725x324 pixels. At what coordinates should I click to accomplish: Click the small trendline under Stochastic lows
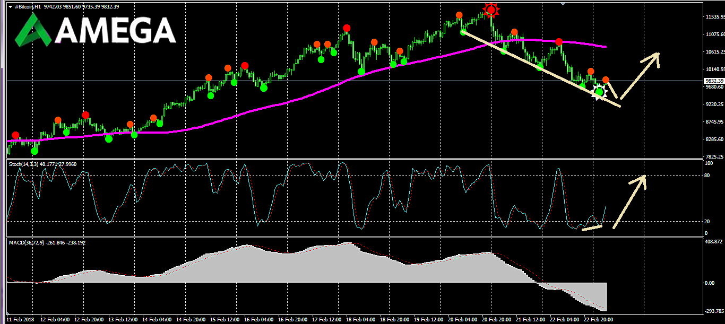point(592,228)
